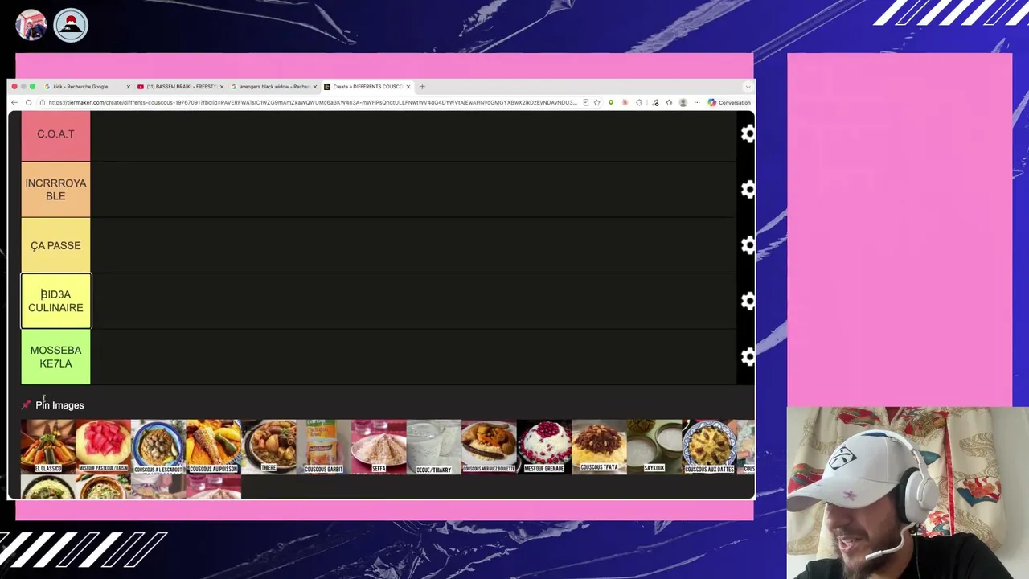This screenshot has height=579, width=1029.
Task: Switch to the BASSEM BRAIKI YouTube tab
Action: point(181,87)
